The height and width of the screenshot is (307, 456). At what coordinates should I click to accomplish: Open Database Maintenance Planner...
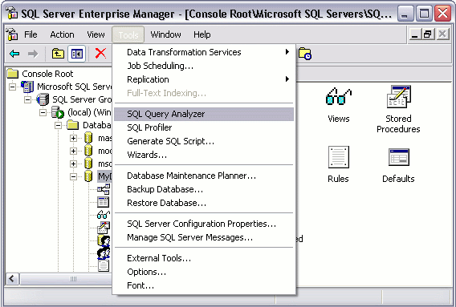tap(204, 176)
